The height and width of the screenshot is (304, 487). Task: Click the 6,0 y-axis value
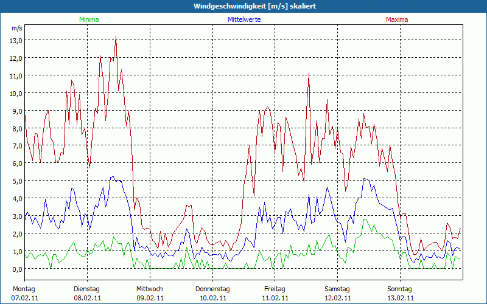(17, 163)
